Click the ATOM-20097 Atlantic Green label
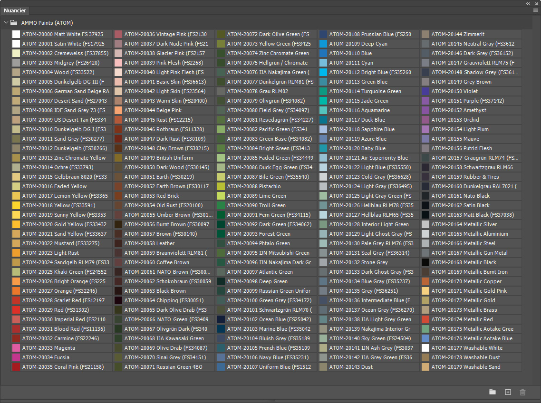The width and height of the screenshot is (541, 403). (260, 272)
